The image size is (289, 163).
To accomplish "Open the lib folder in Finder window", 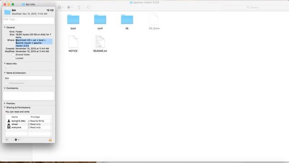I will click(x=127, y=19).
